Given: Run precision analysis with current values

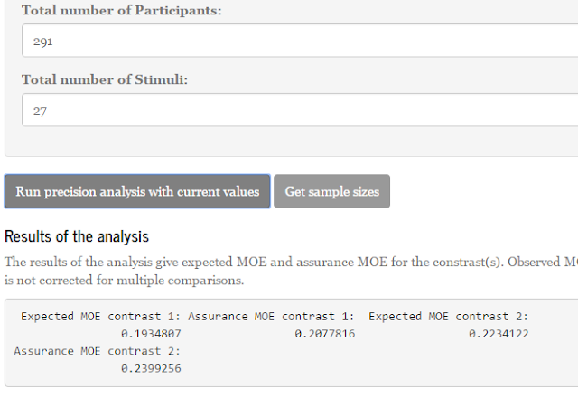Looking at the screenshot, I should click(x=137, y=191).
